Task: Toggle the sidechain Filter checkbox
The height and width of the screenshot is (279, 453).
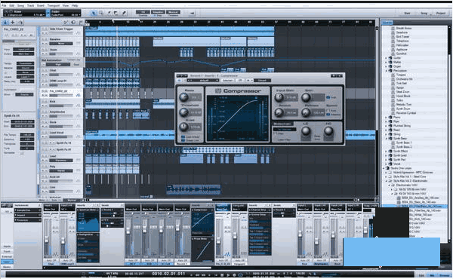Action: point(276,133)
